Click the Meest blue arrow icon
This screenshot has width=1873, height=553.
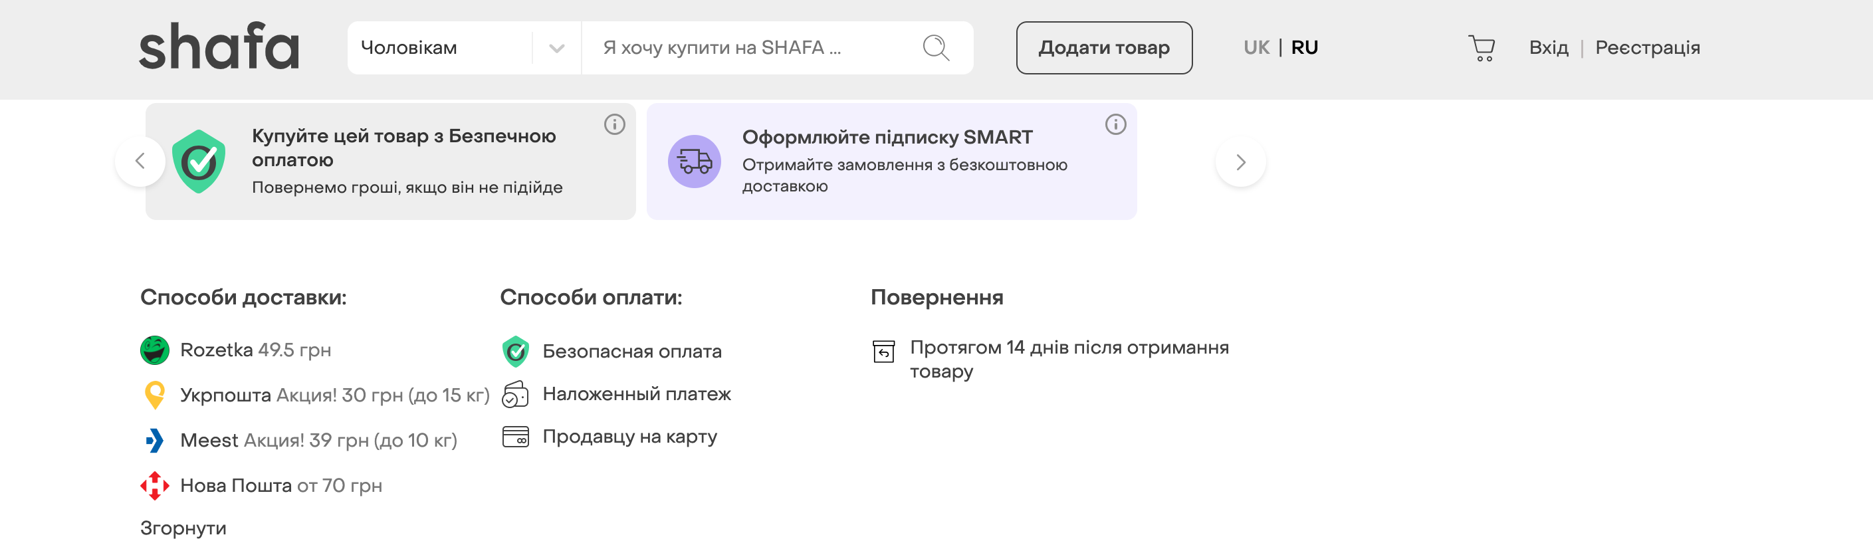154,441
